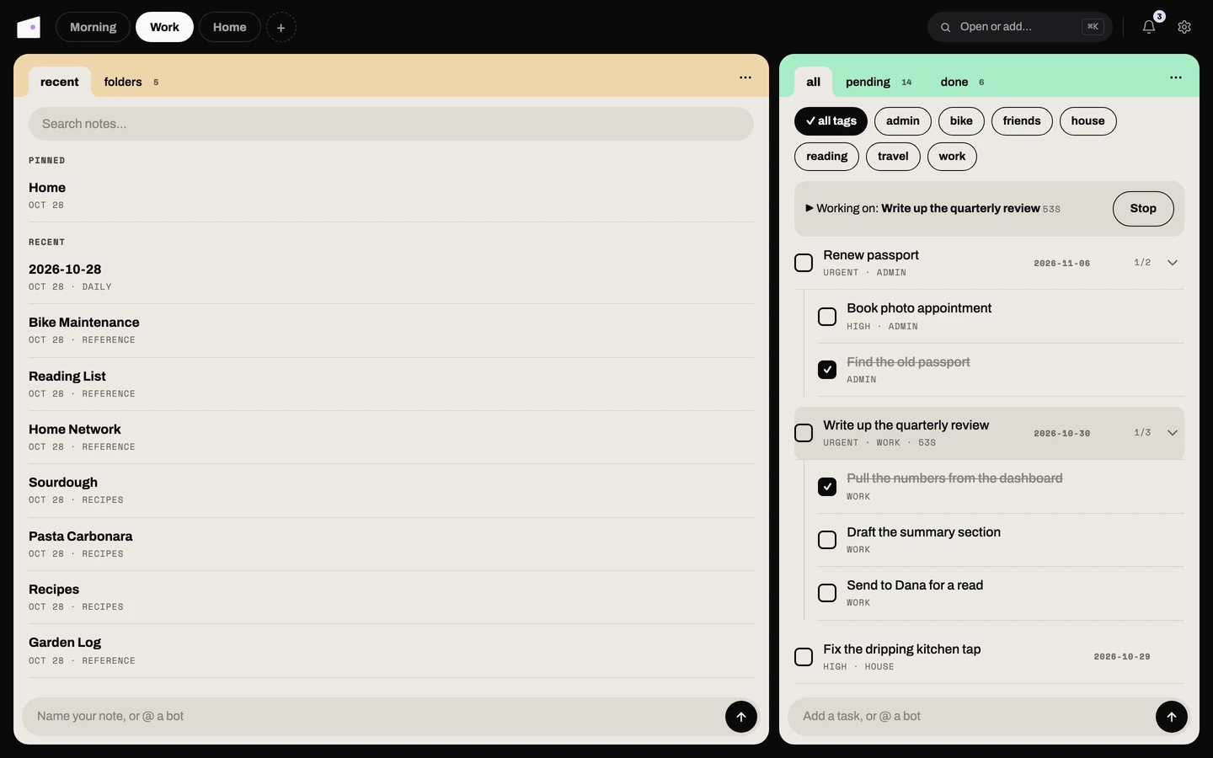Filter tasks by reading tag
Screen dimensions: 1213x758
[x=827, y=157]
